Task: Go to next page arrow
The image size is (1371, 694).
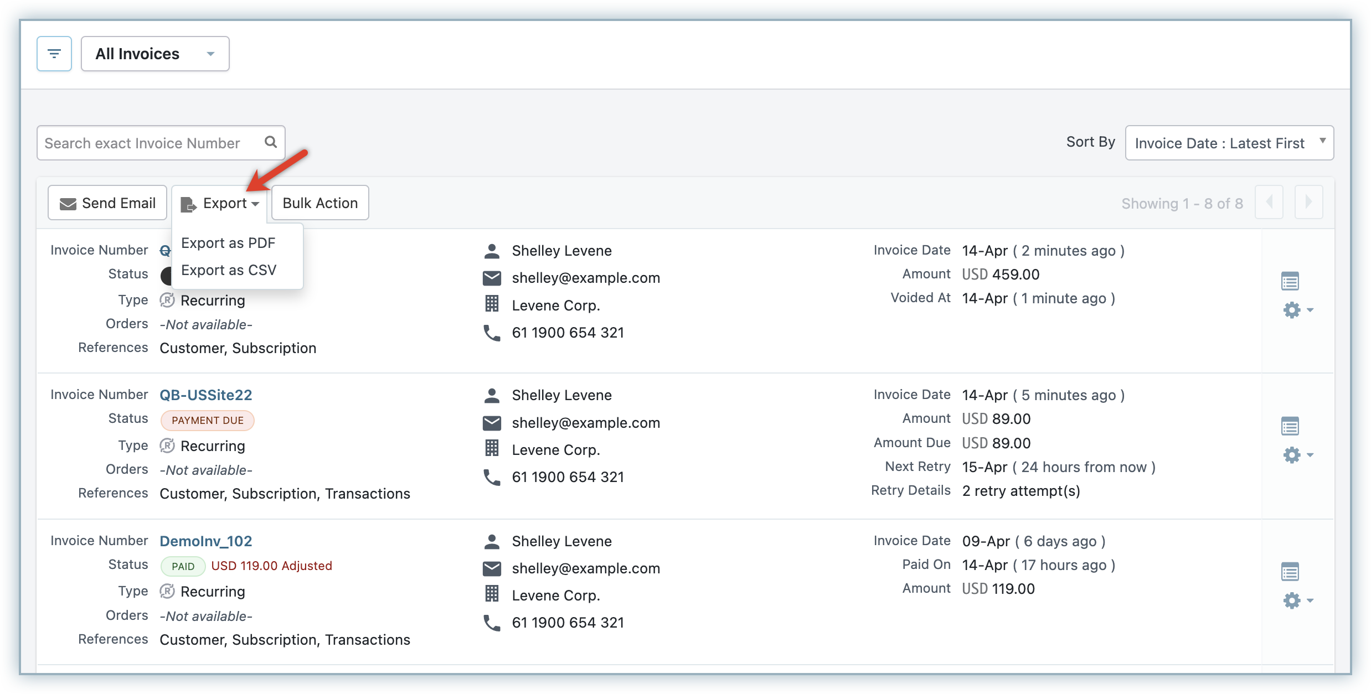Action: 1308,203
